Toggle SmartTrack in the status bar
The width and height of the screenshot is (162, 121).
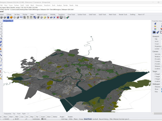tap(88, 119)
